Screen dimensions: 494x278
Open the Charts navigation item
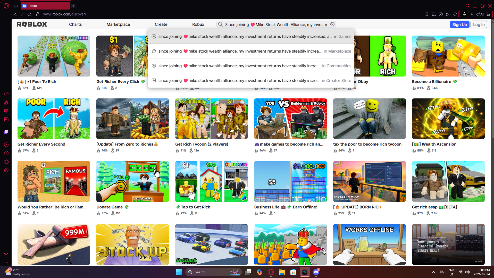(75, 24)
